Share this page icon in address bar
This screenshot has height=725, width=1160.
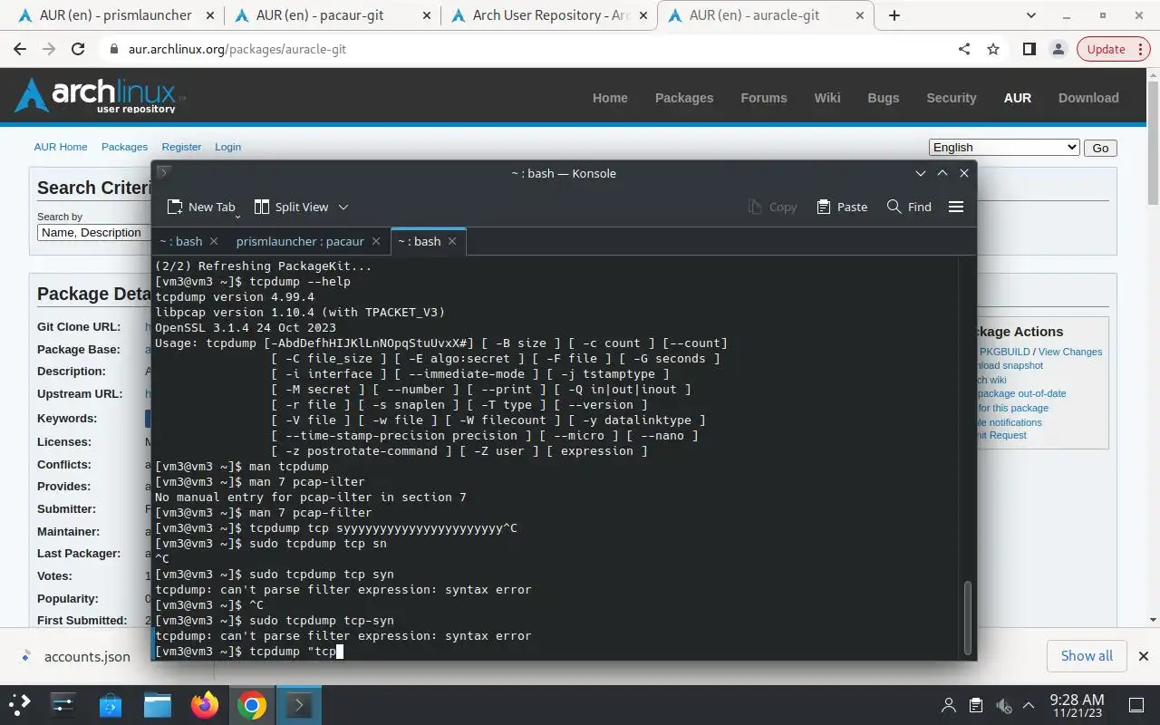coord(964,49)
